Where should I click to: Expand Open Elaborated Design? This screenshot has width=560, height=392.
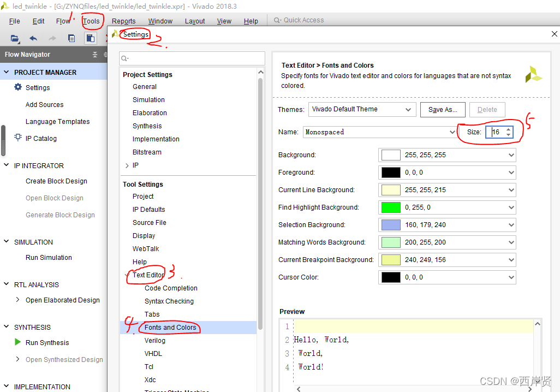[17, 300]
